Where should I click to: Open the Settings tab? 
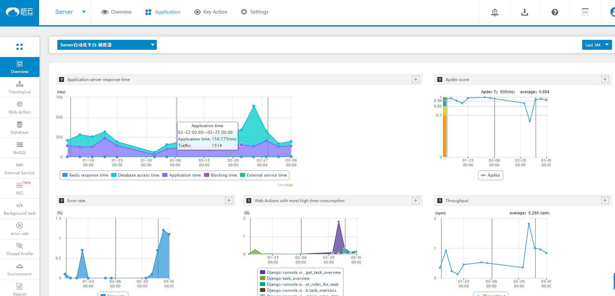[255, 12]
